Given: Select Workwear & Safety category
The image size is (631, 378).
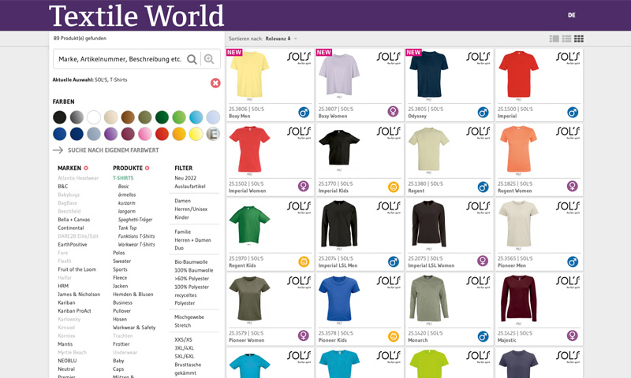Looking at the screenshot, I should pos(134,328).
